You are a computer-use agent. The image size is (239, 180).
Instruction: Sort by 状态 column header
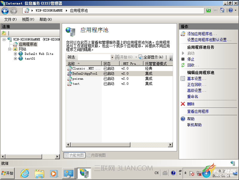[x=110, y=64]
